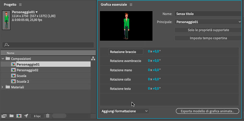Select the Scuola composition row
The height and width of the screenshot is (121, 244).
point(45,76)
